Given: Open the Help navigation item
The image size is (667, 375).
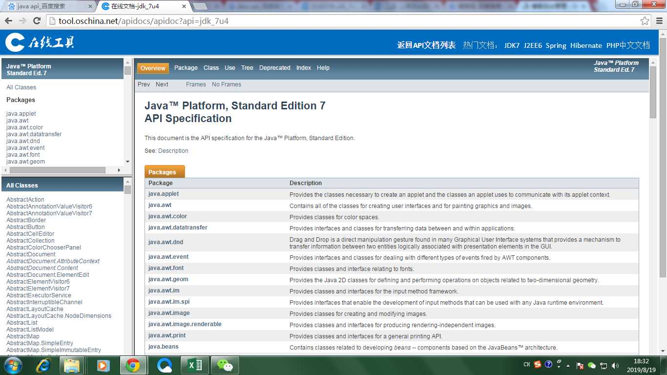Looking at the screenshot, I should point(323,68).
